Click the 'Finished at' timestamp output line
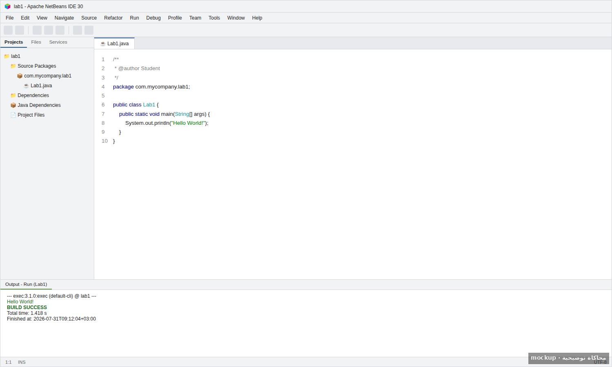This screenshot has width=612, height=367. (51, 319)
